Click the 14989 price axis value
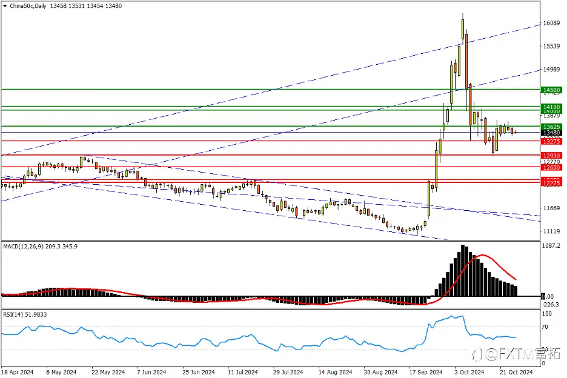The image size is (567, 378). click(x=551, y=70)
